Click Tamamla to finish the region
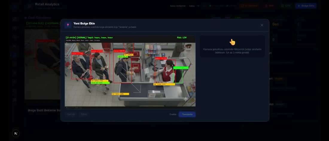 [187, 114]
